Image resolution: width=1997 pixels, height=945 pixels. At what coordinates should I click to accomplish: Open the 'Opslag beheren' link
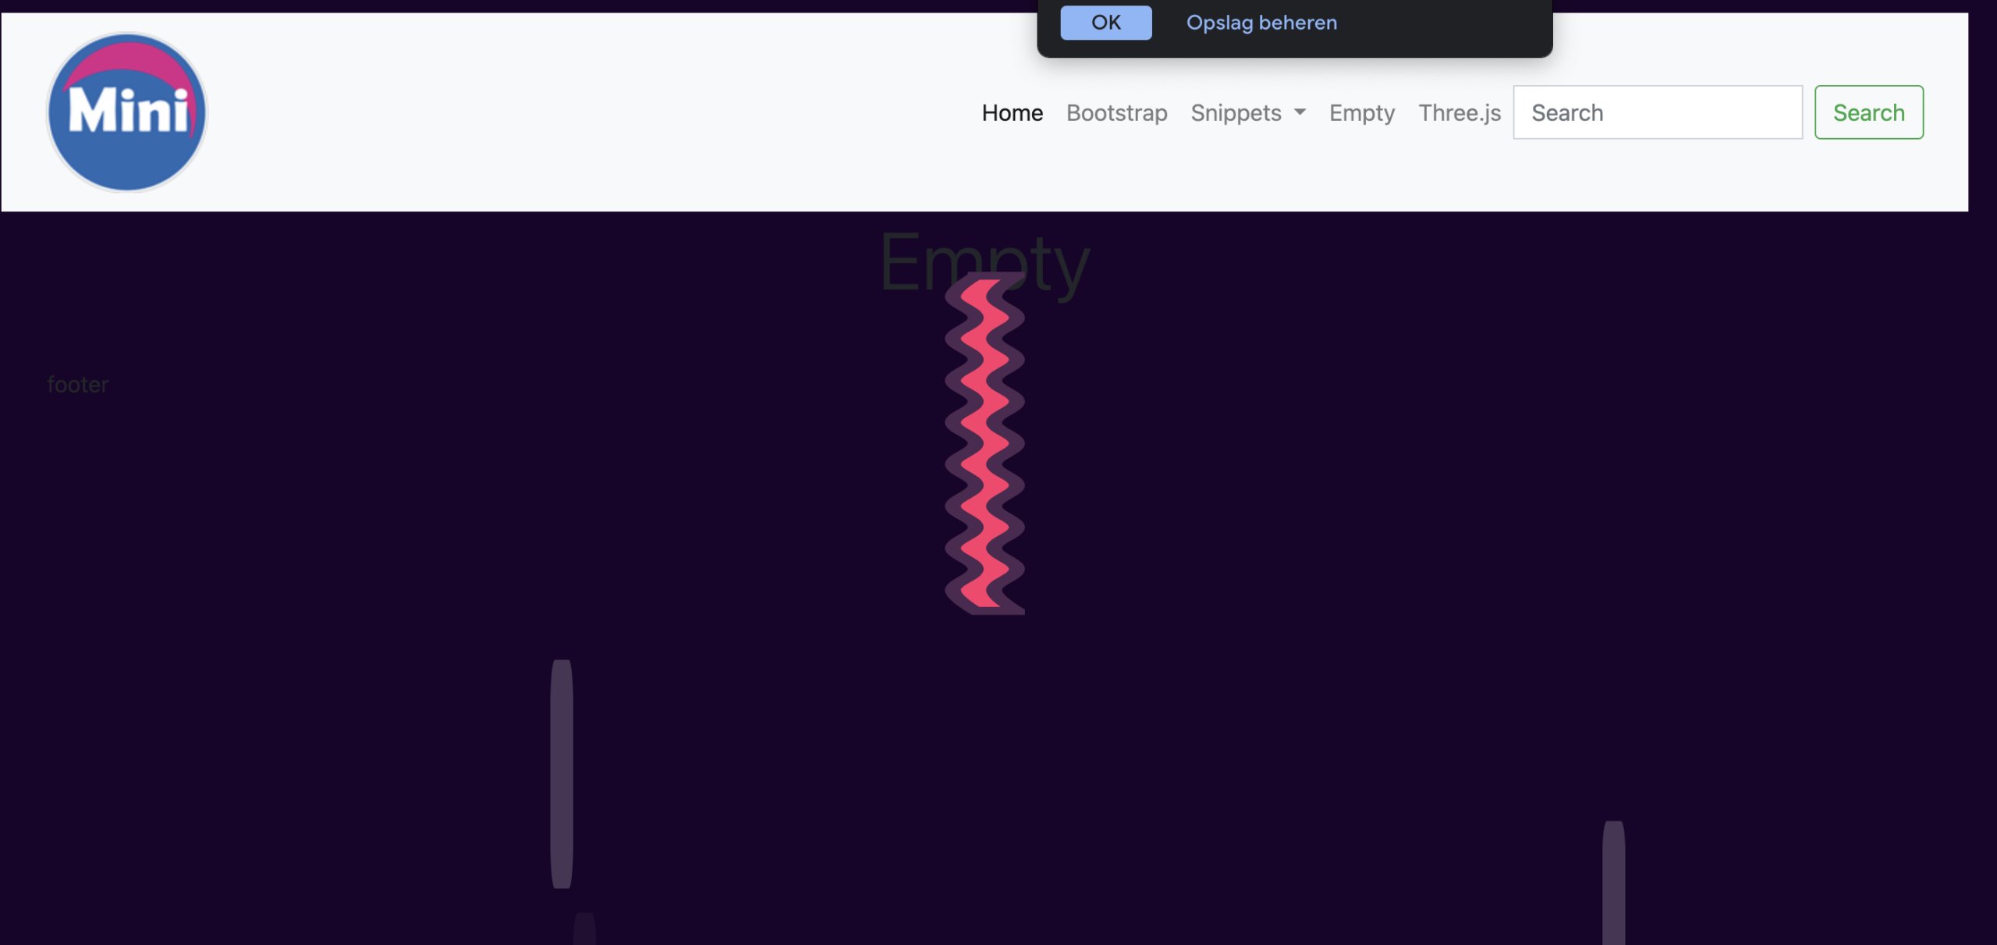[1261, 23]
